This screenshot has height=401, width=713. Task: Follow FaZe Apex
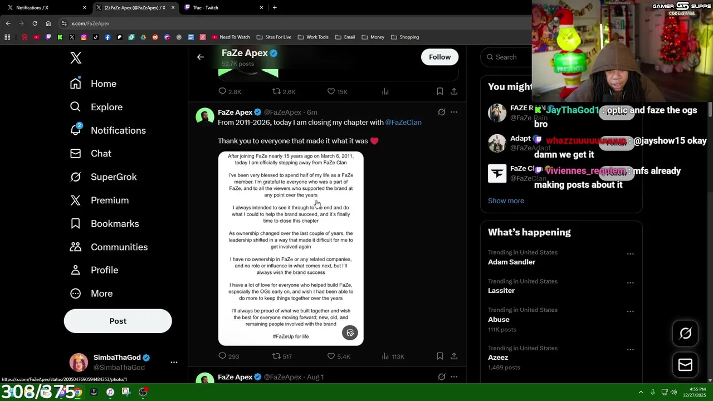[x=439, y=57]
